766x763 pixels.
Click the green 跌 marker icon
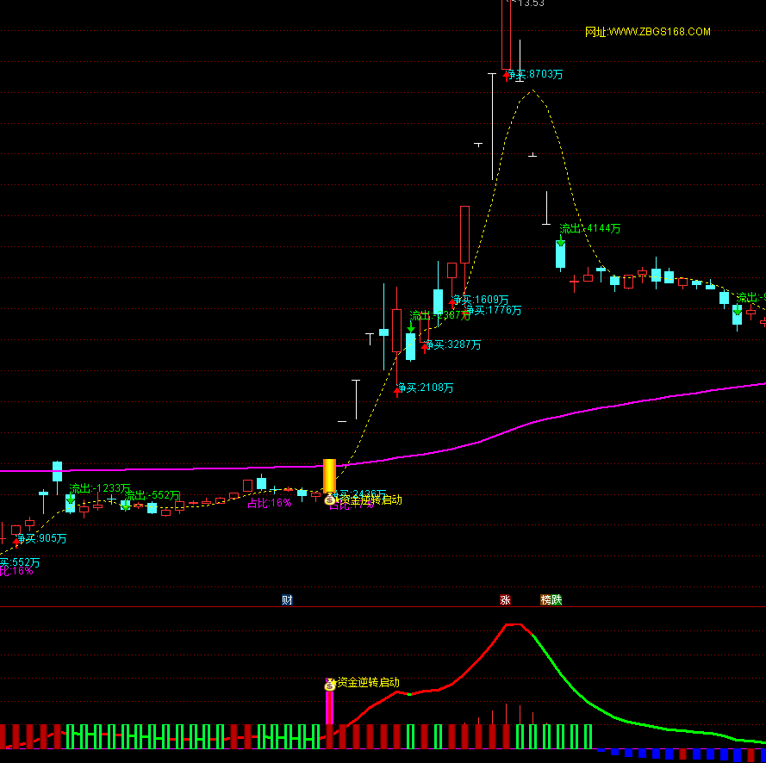[557, 599]
